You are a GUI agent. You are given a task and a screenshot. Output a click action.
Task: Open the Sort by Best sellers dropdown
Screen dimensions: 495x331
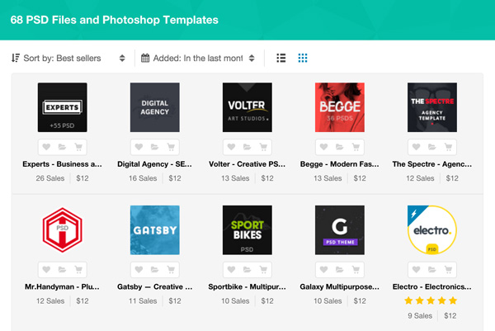tap(68, 59)
